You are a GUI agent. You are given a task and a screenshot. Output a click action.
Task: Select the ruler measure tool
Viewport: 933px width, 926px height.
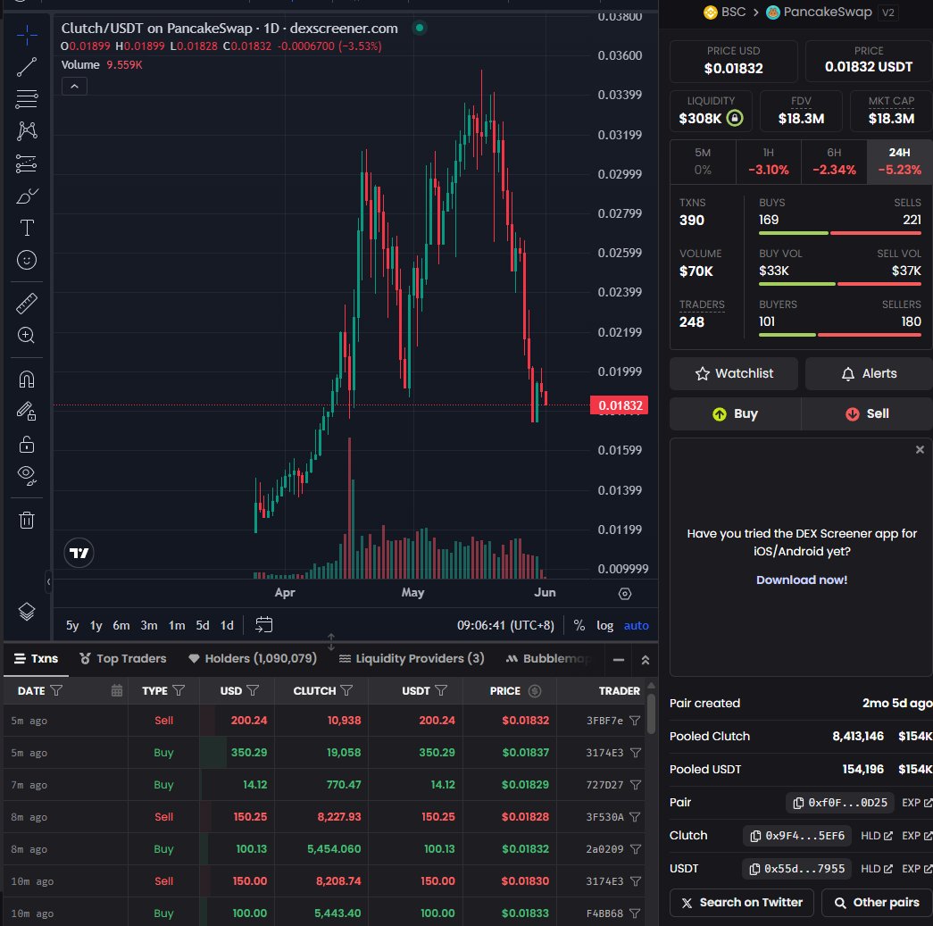pyautogui.click(x=27, y=304)
